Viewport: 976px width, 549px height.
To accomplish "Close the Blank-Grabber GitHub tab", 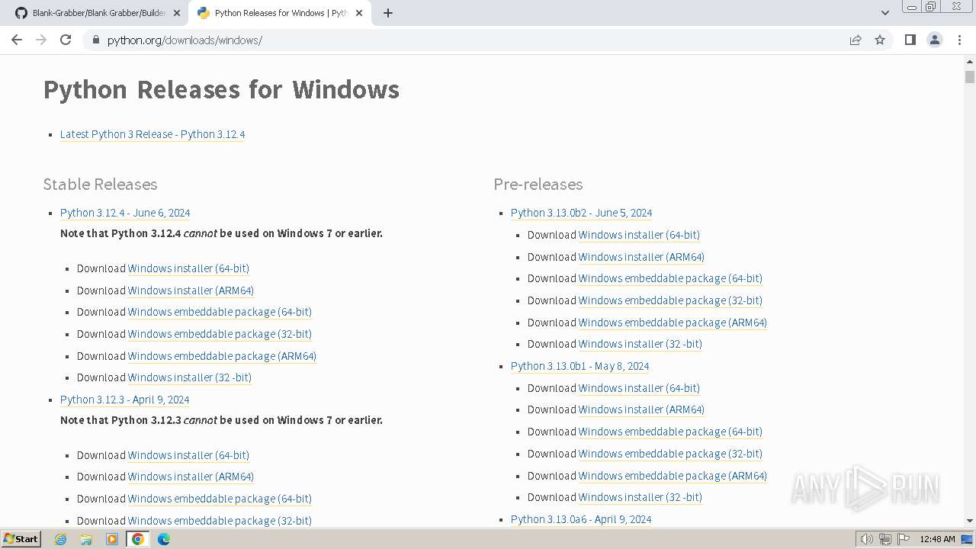I will [x=177, y=13].
